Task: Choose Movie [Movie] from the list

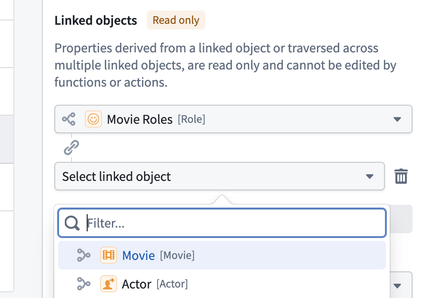Action: 222,255
